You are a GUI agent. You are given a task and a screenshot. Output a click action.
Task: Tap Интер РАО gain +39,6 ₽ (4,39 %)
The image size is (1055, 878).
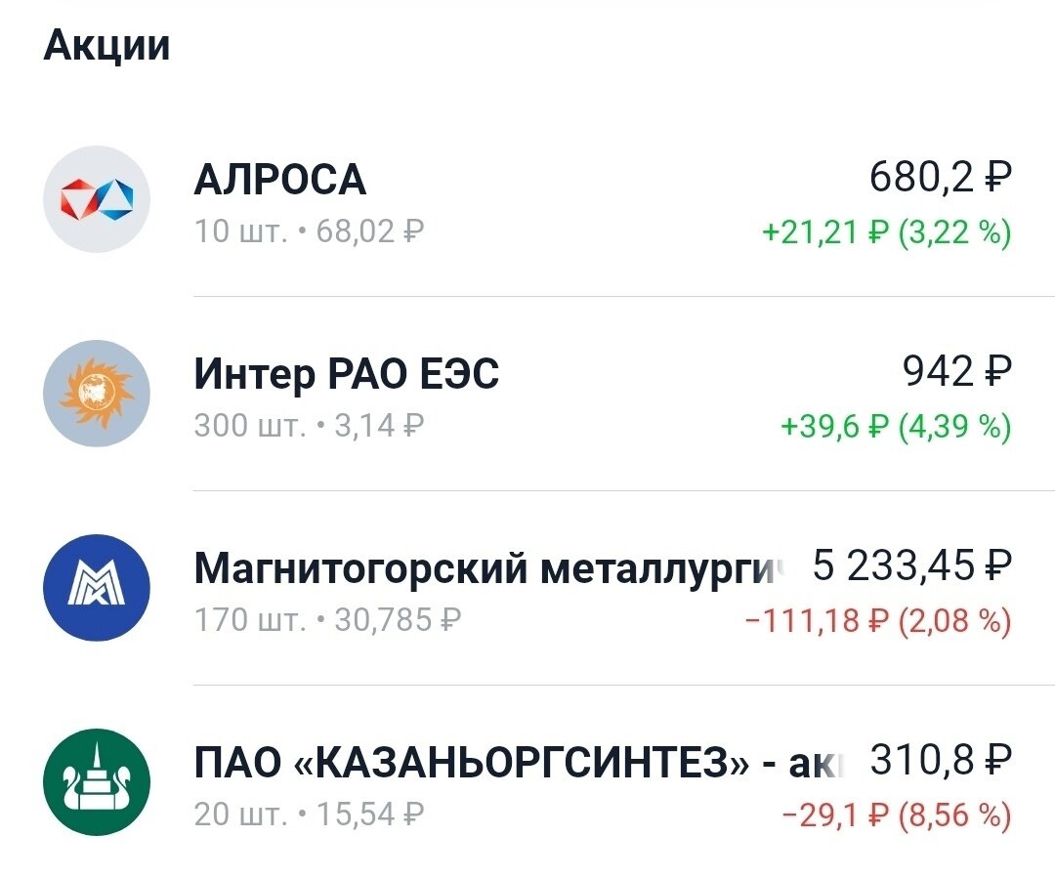tap(896, 427)
